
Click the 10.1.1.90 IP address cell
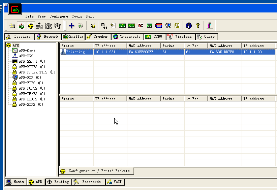[x=258, y=52]
